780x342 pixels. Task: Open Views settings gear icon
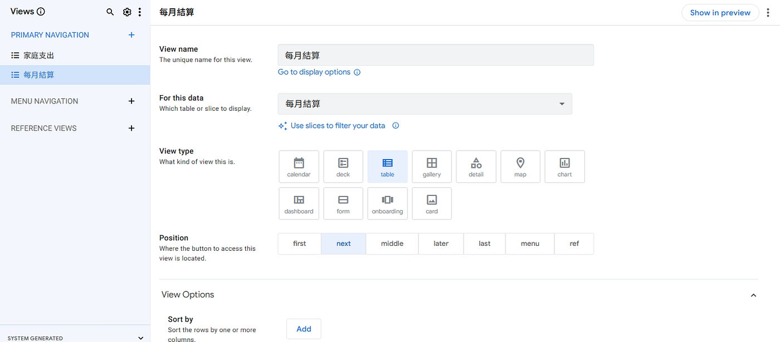point(127,12)
